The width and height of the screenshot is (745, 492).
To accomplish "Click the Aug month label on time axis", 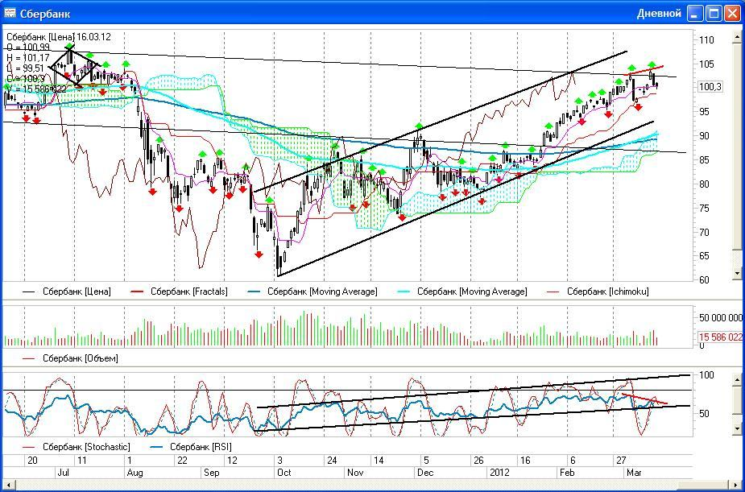I will (135, 473).
